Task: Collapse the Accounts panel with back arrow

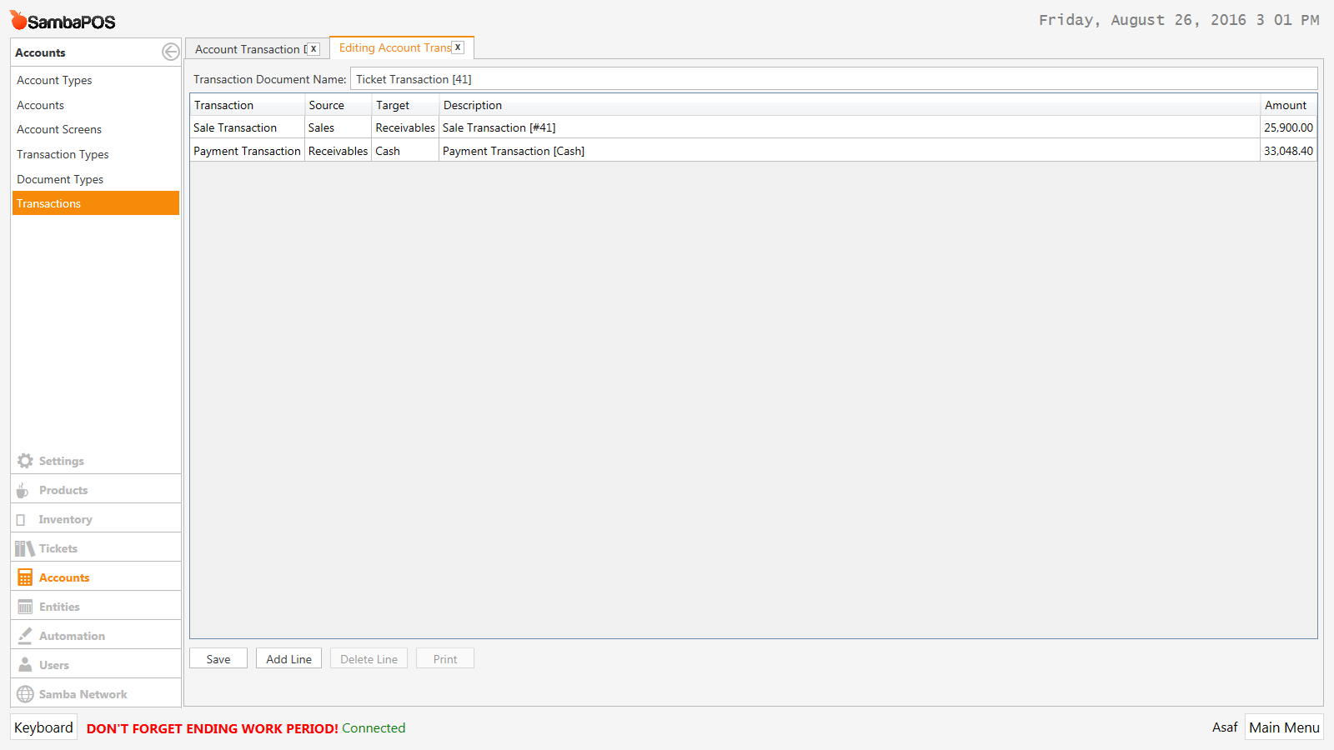Action: [170, 52]
